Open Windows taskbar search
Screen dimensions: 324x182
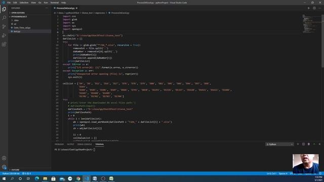pos(12,178)
